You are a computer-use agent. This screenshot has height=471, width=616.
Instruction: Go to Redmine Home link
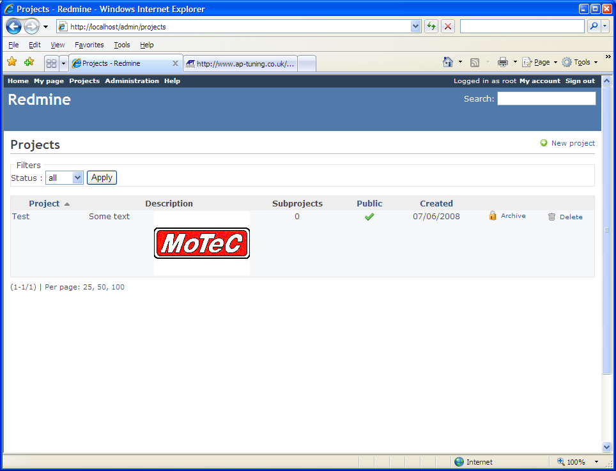[x=18, y=81]
